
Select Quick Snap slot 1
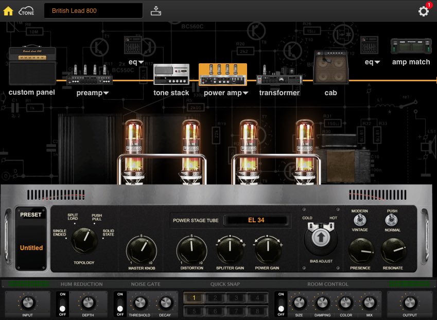click(194, 298)
